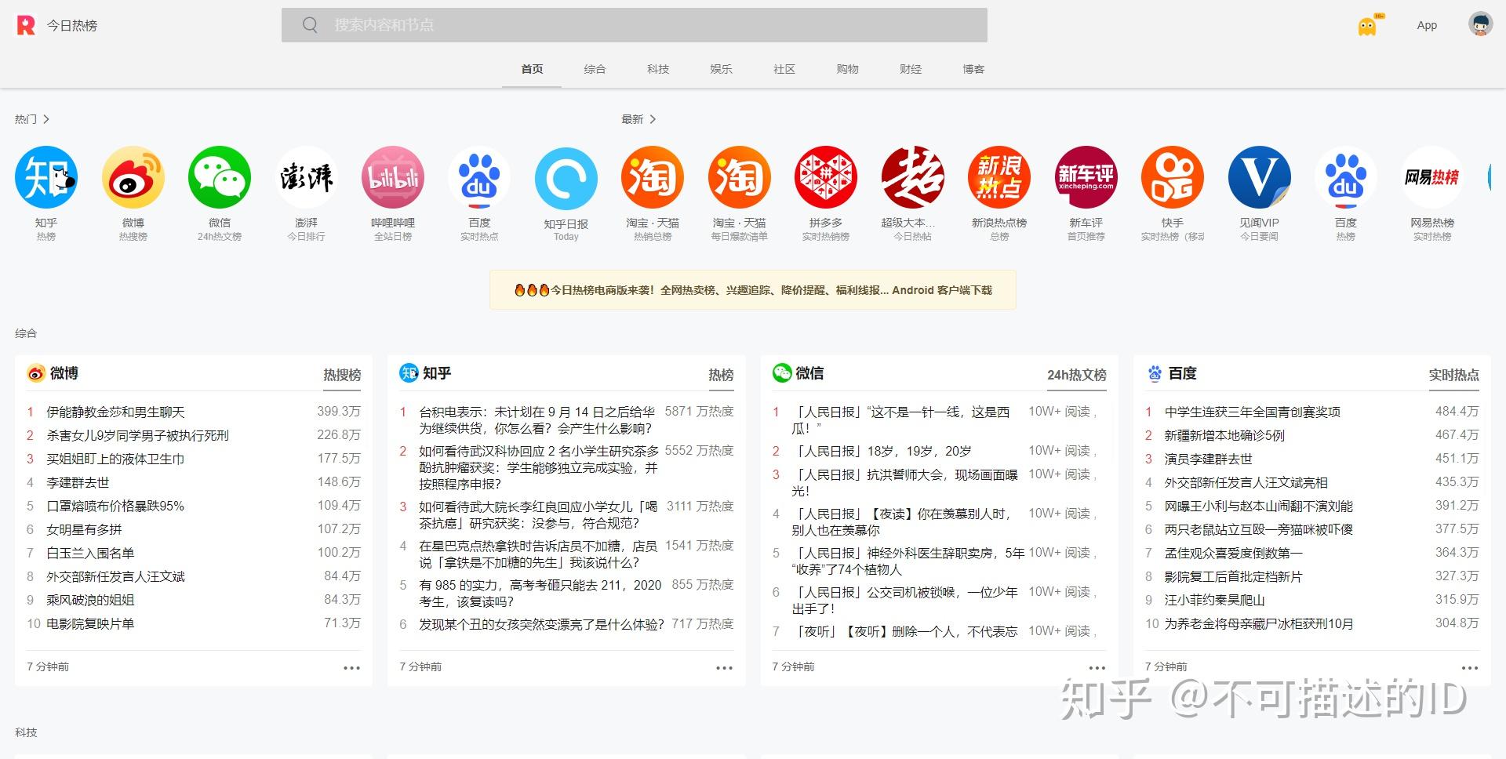
Task: Open the large 微信 24h热文榜 site icon
Action: tap(220, 177)
